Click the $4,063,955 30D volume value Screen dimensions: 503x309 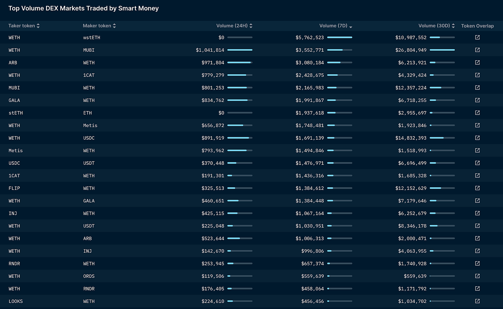[412, 251]
